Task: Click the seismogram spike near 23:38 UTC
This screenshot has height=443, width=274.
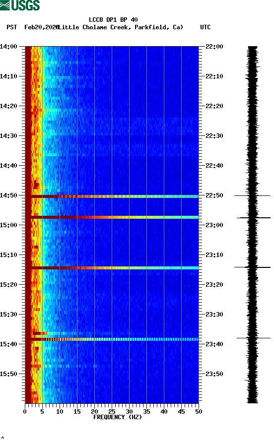Action: click(253, 338)
